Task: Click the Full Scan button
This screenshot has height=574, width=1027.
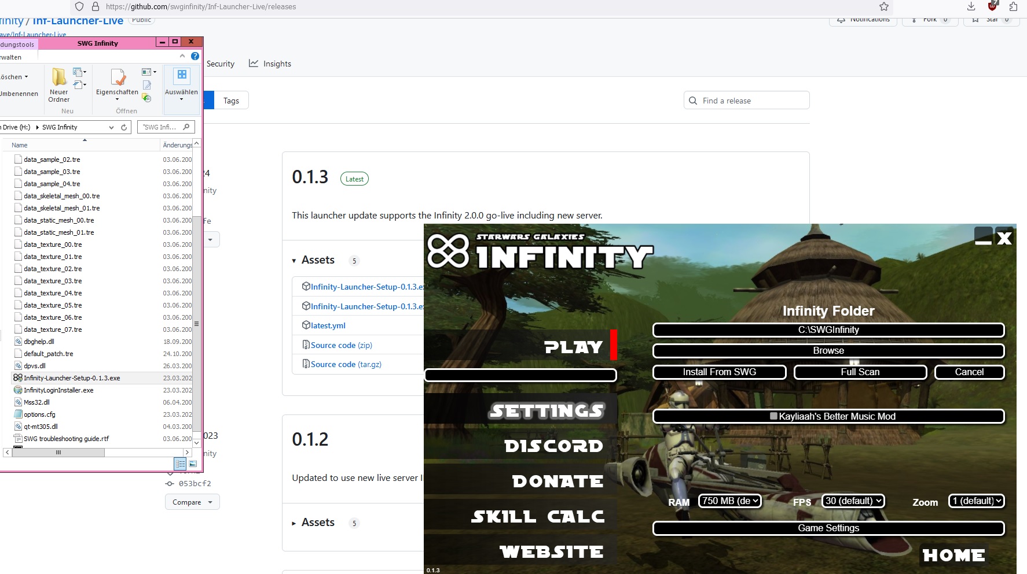Action: click(x=860, y=372)
